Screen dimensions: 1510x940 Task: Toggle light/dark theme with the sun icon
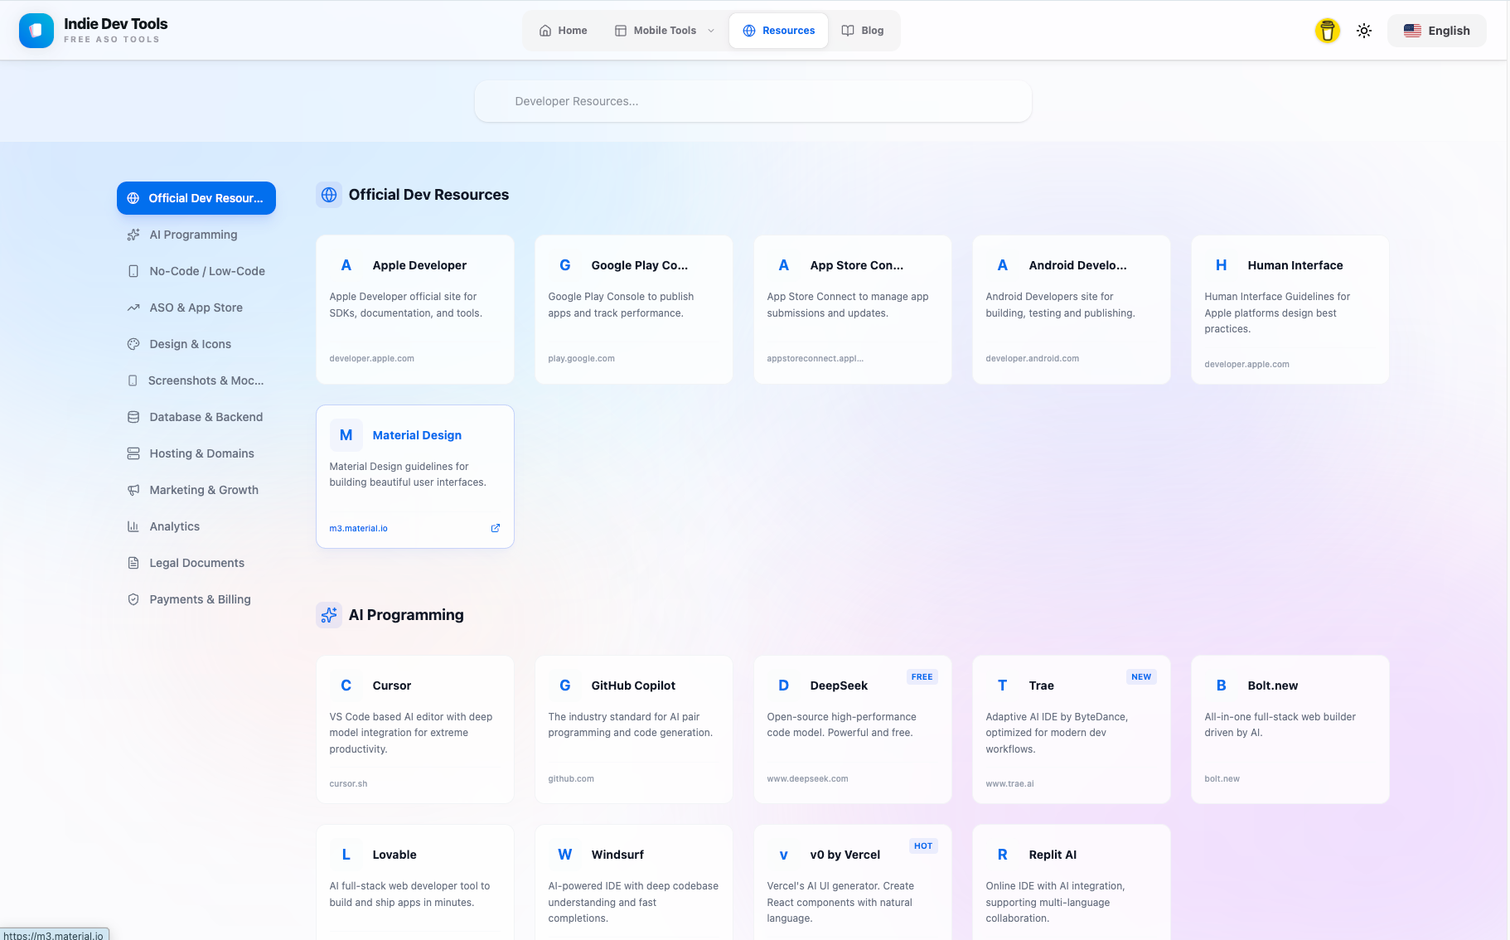1363,30
